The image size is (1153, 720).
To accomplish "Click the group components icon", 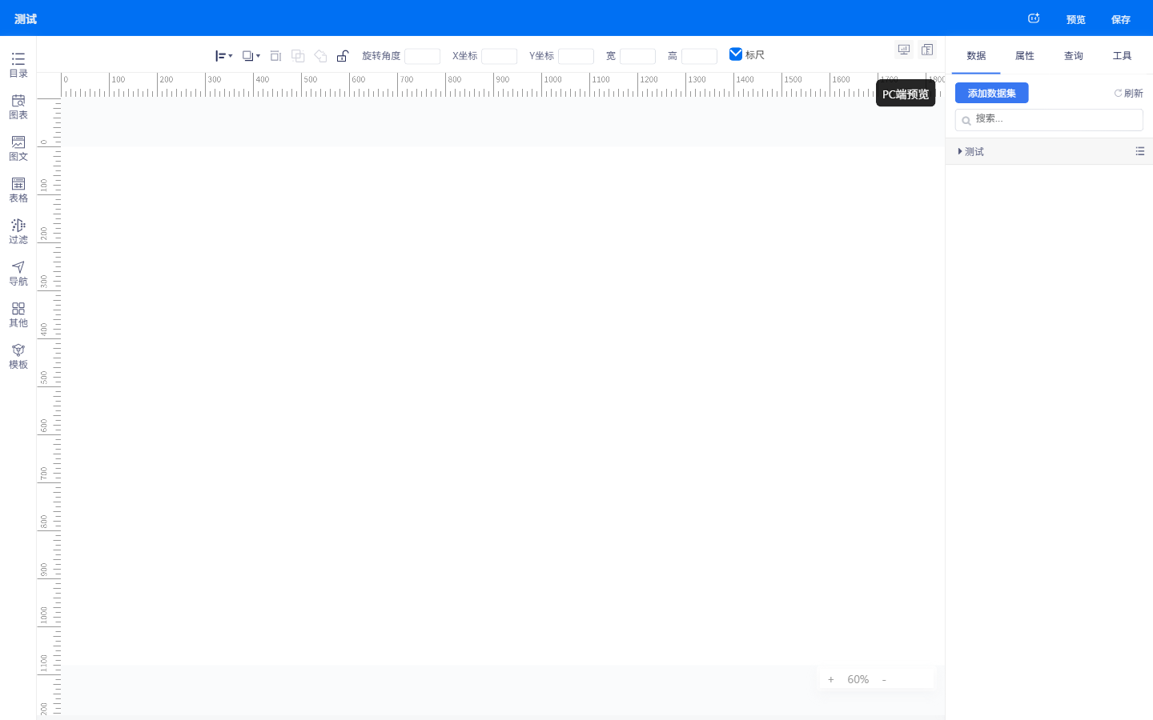I will point(298,56).
